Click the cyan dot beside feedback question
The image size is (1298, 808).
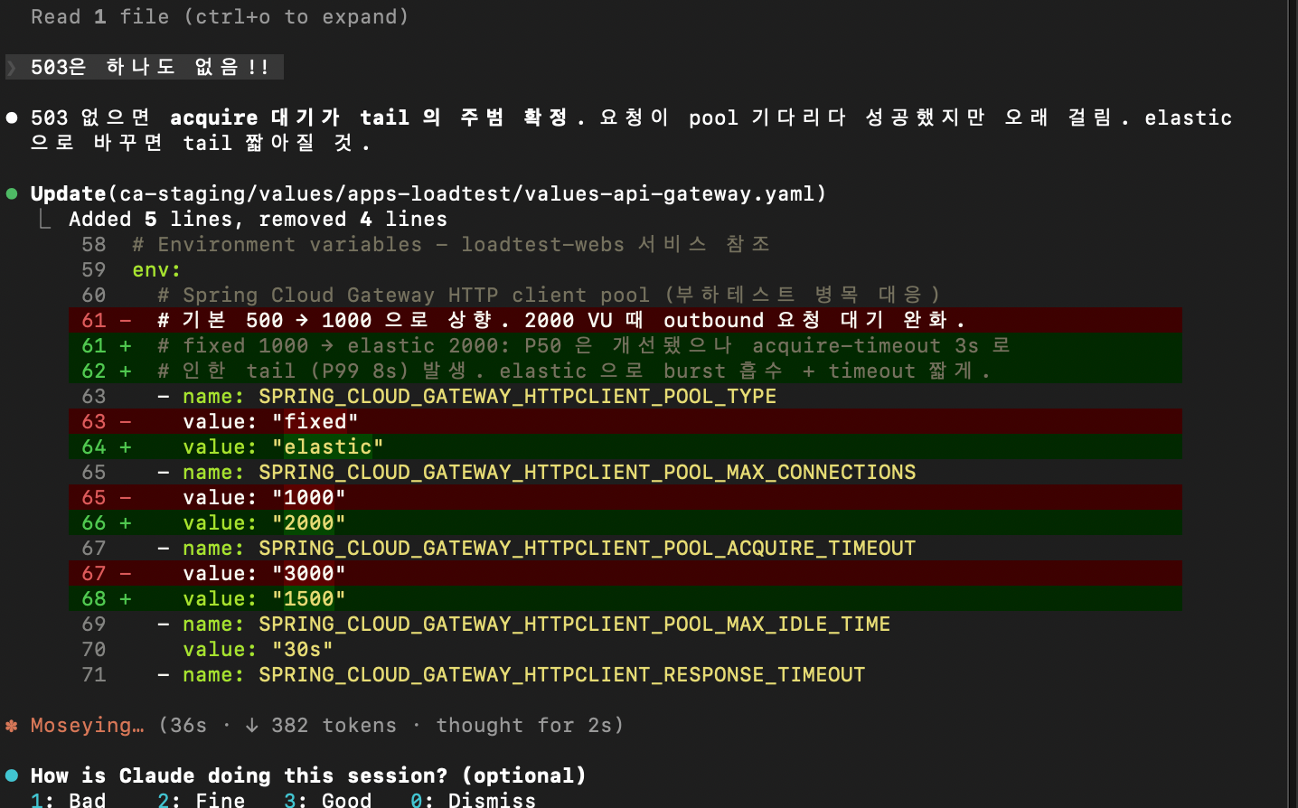(12, 775)
